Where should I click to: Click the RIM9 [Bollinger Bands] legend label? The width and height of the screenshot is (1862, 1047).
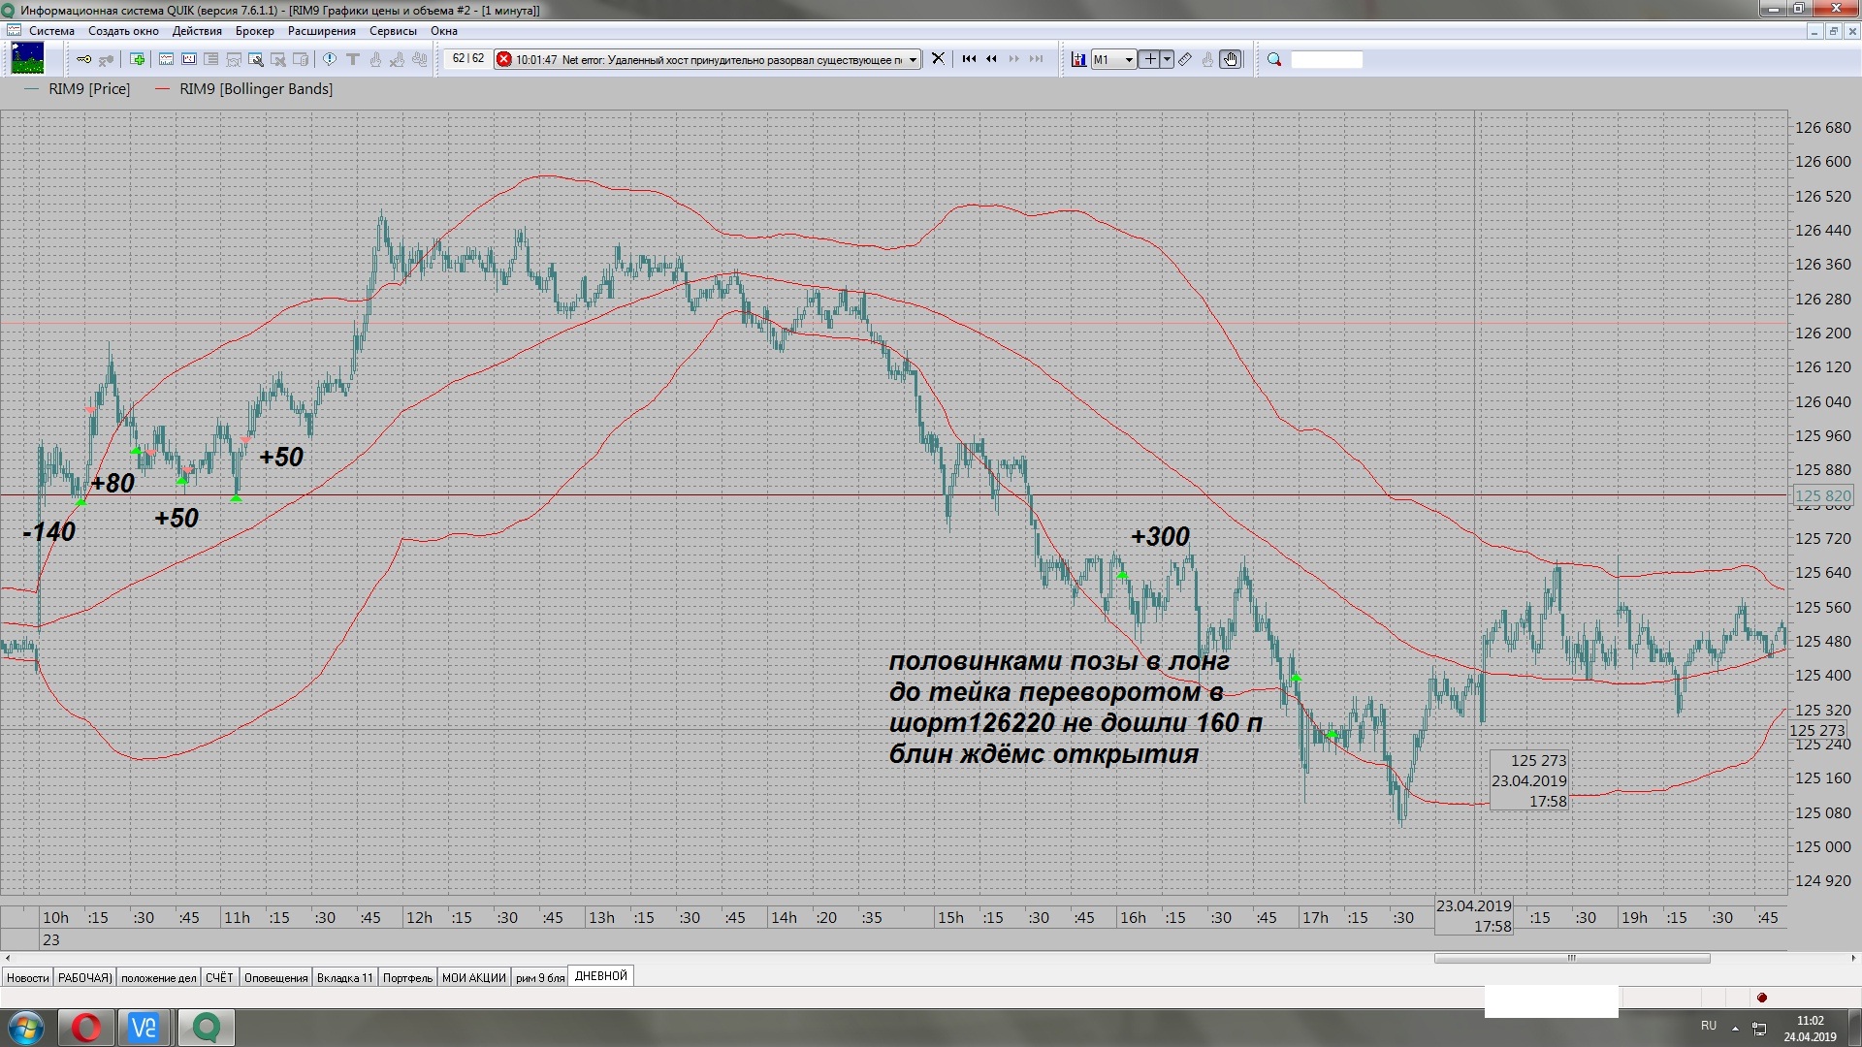(256, 89)
